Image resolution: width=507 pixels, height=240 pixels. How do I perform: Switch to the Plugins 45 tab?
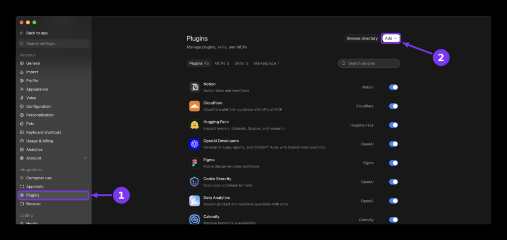[x=199, y=63]
